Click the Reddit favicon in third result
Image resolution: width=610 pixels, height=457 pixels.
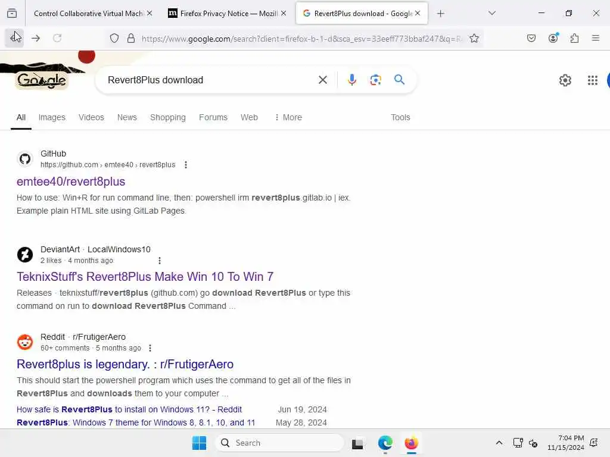pyautogui.click(x=25, y=342)
